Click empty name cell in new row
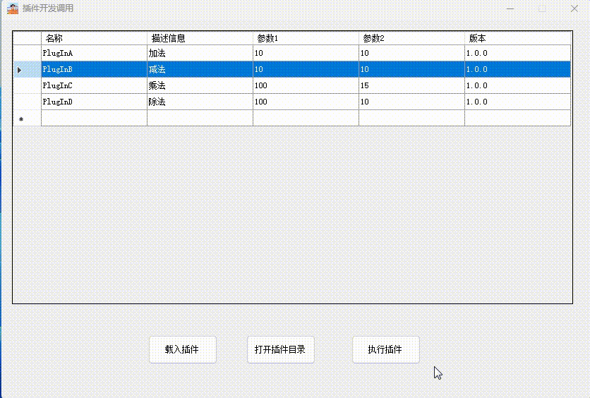Viewport: 590px width, 398px height. point(94,118)
